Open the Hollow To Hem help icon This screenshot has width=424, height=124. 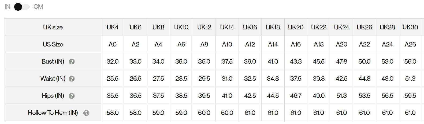(86, 113)
